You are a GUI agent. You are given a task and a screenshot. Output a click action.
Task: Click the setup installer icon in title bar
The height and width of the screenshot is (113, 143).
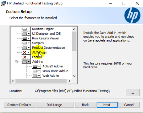[x=3, y=3]
